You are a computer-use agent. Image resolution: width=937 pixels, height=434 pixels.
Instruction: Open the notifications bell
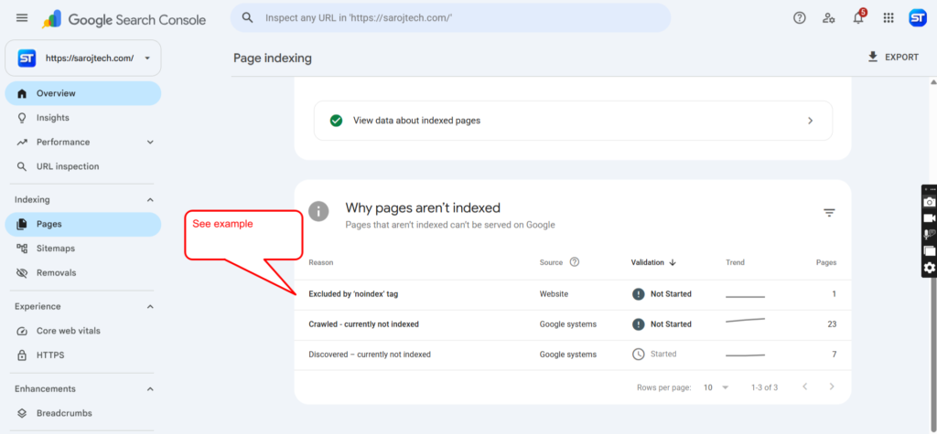(858, 18)
